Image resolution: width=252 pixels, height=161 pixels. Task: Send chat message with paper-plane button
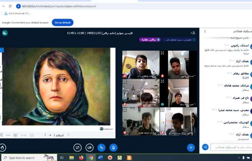point(205,147)
